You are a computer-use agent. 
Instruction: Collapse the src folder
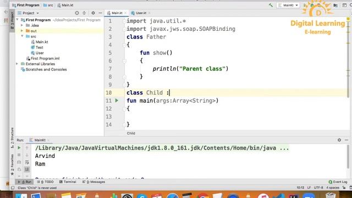pos(22,36)
